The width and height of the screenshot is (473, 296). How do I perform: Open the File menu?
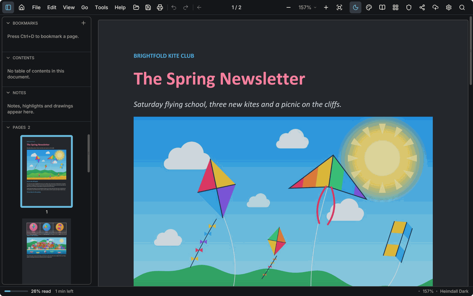[x=36, y=7]
